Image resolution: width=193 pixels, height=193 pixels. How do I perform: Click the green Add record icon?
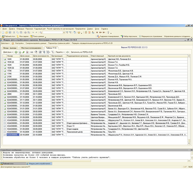[x=16, y=52]
